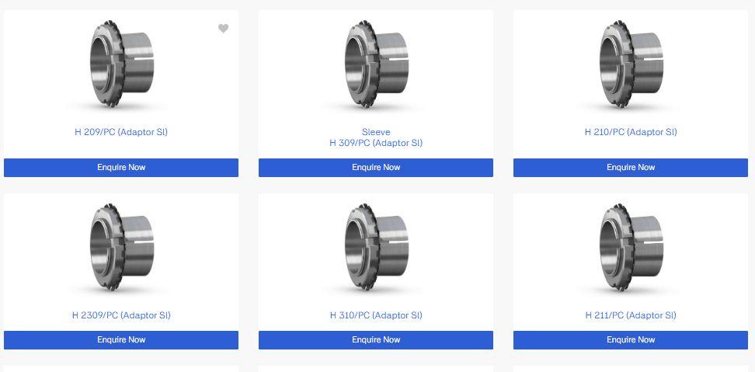Screen dimensions: 755x372
Task: Follow the H 2309/PC (Adaptor SI) link
Action: [x=121, y=315]
